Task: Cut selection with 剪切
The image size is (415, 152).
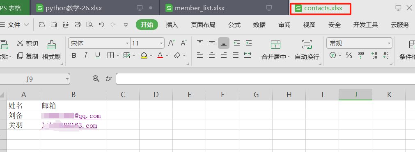Action: coord(28,43)
